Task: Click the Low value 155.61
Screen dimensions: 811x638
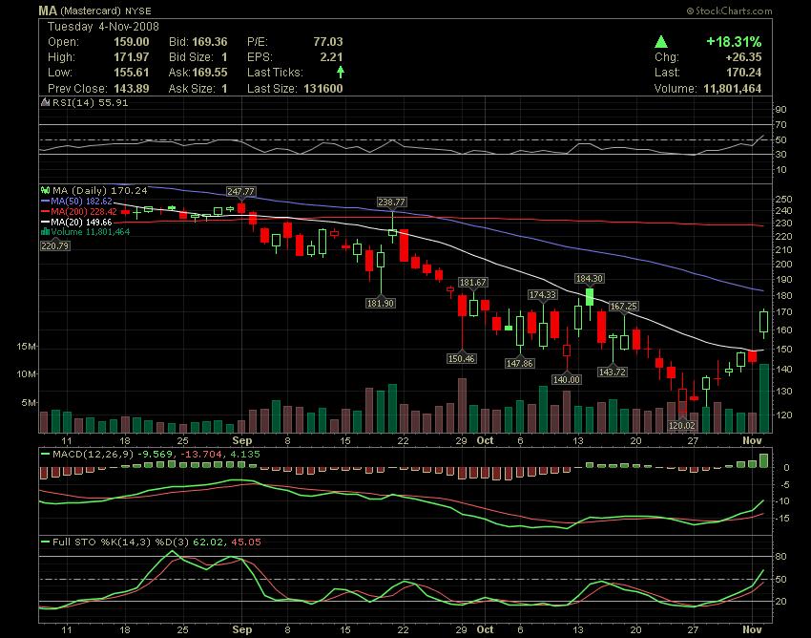Action: pyautogui.click(x=132, y=73)
